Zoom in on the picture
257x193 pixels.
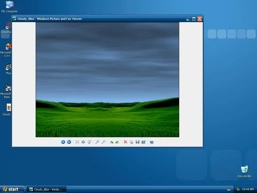(x=97, y=142)
